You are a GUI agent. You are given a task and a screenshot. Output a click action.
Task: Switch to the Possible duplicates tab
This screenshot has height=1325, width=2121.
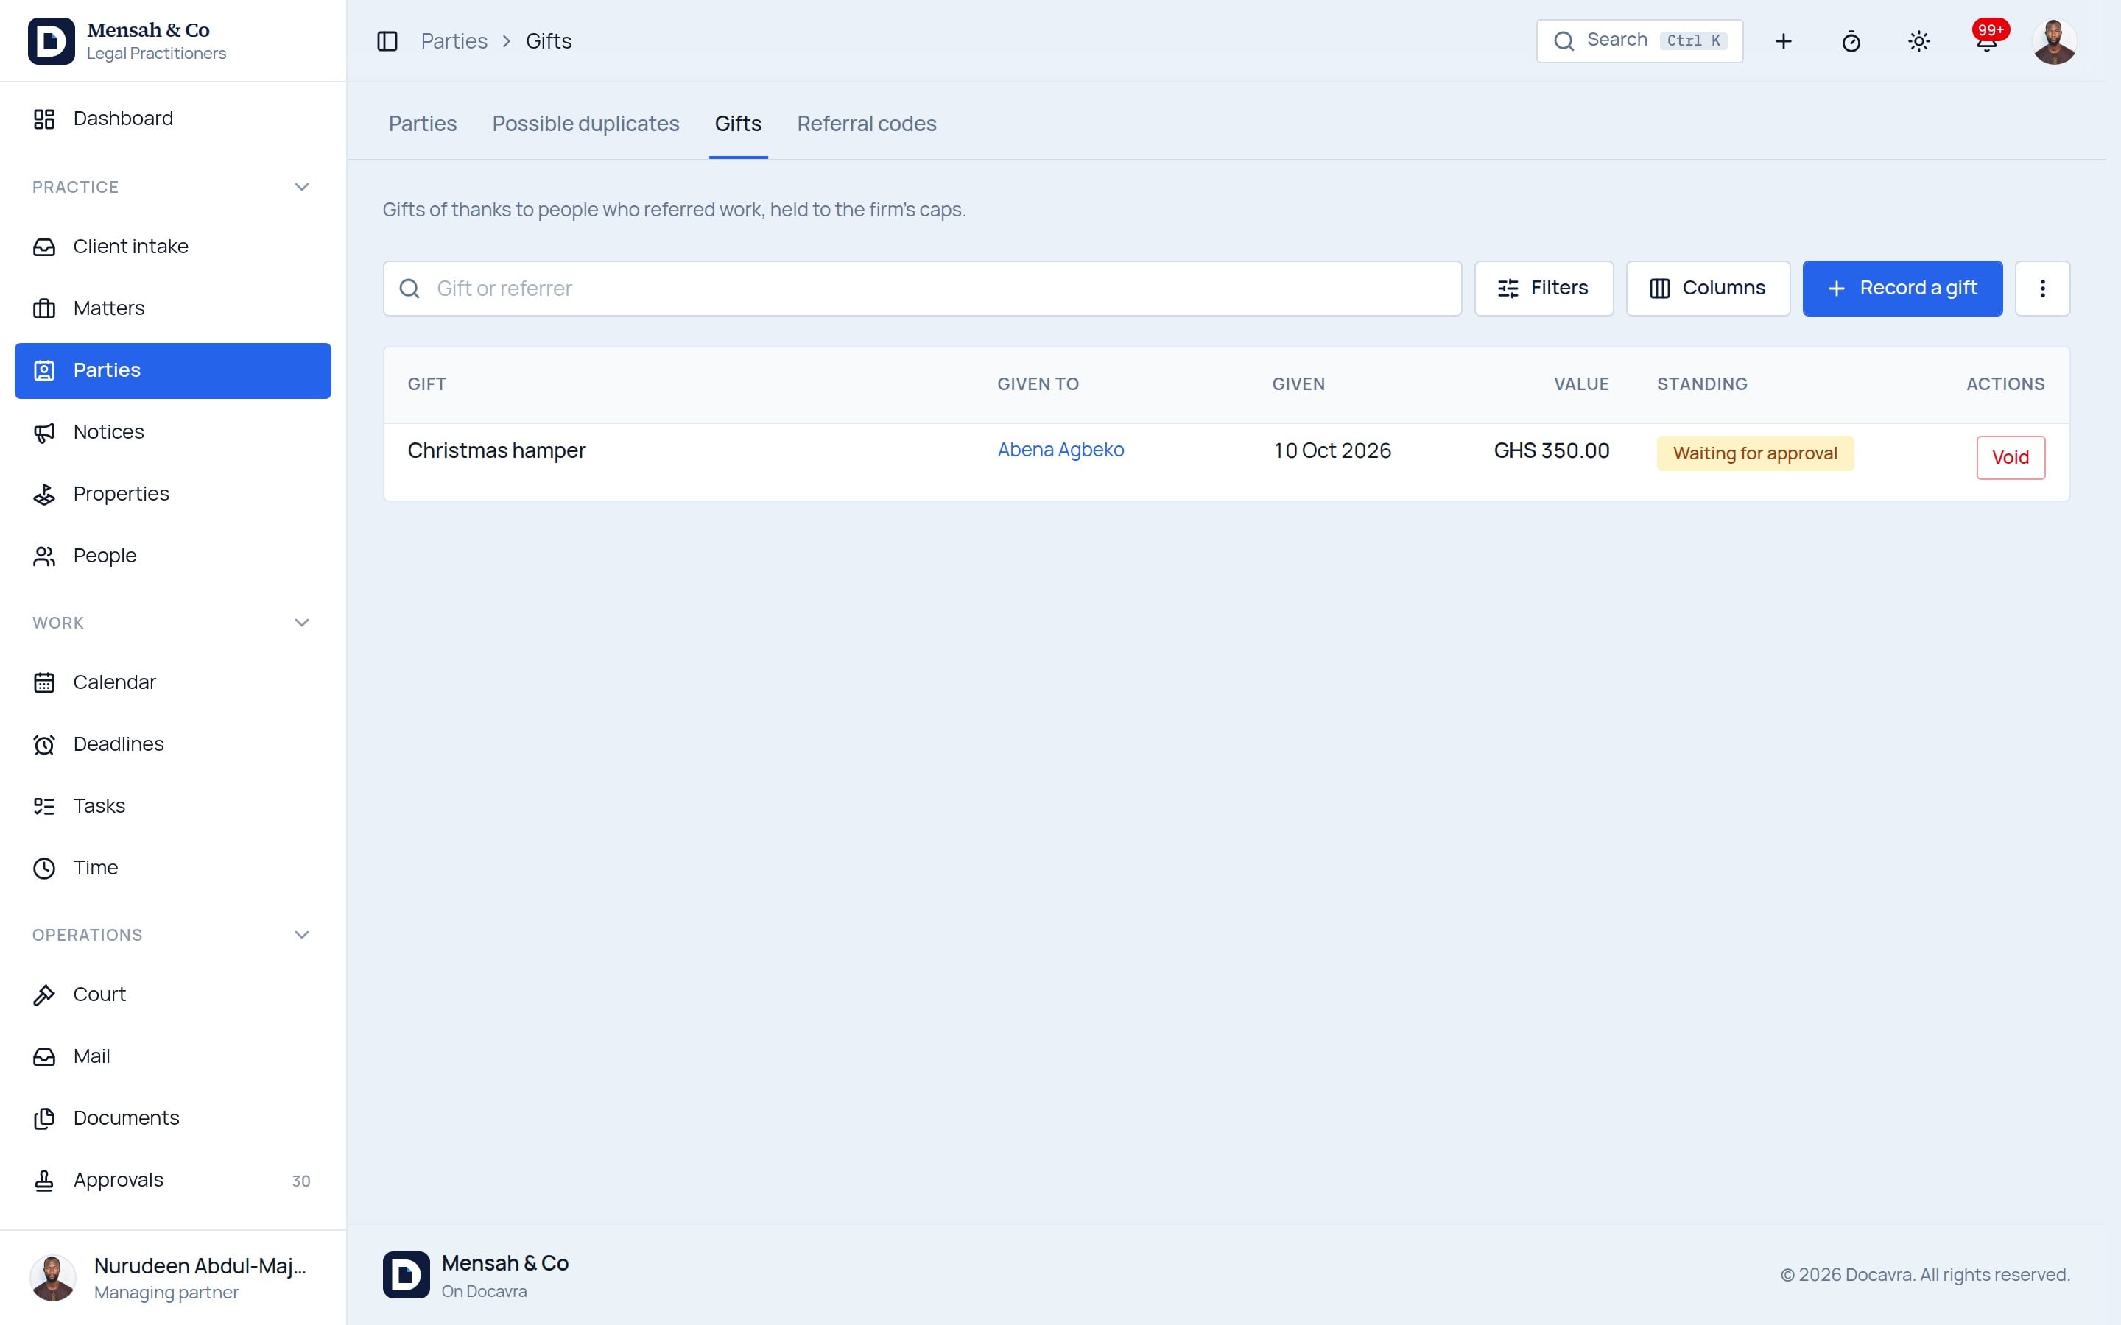585,124
